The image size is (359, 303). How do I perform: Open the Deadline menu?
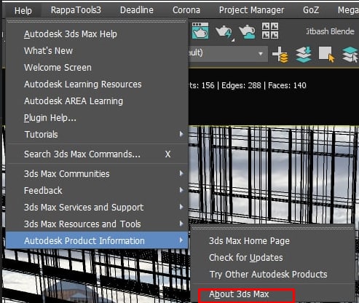point(137,10)
